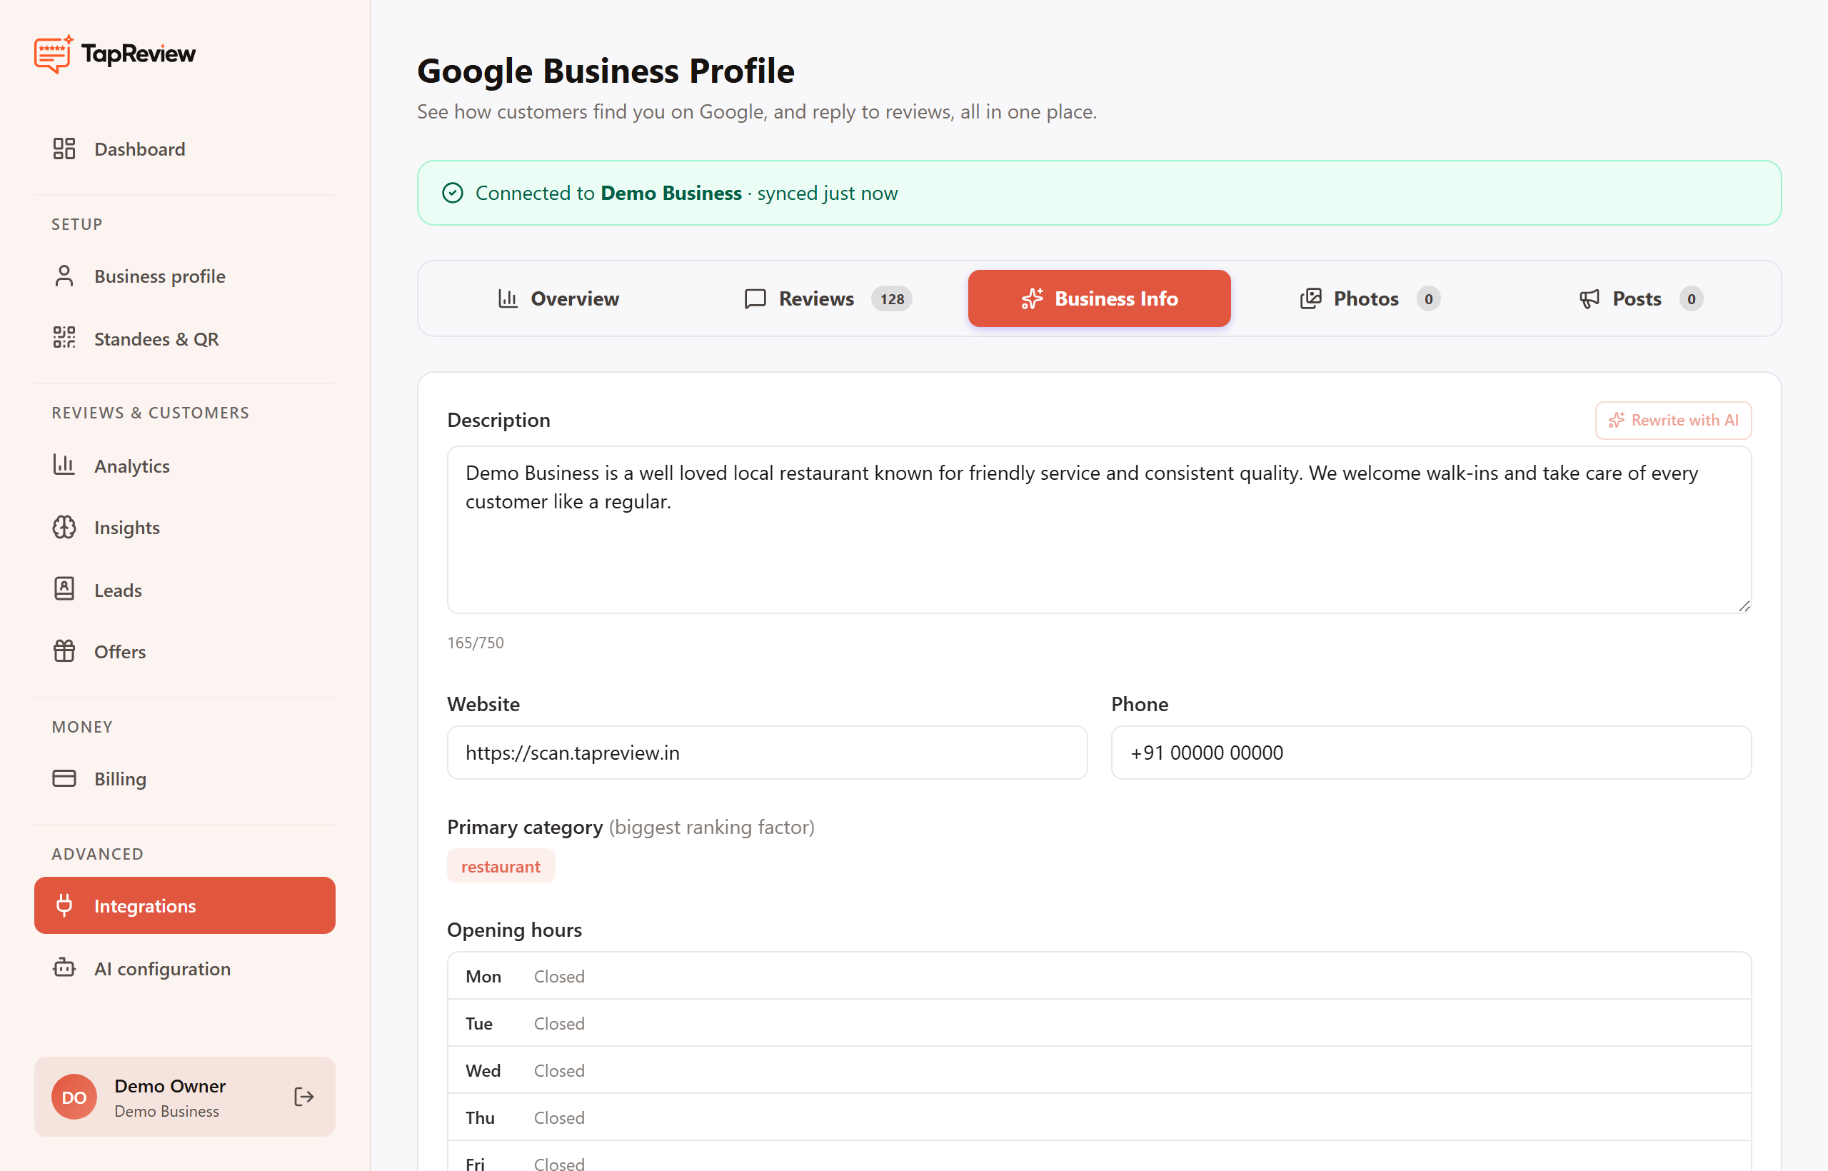This screenshot has width=1828, height=1171.
Task: Click the Opening hours label
Action: 514,930
